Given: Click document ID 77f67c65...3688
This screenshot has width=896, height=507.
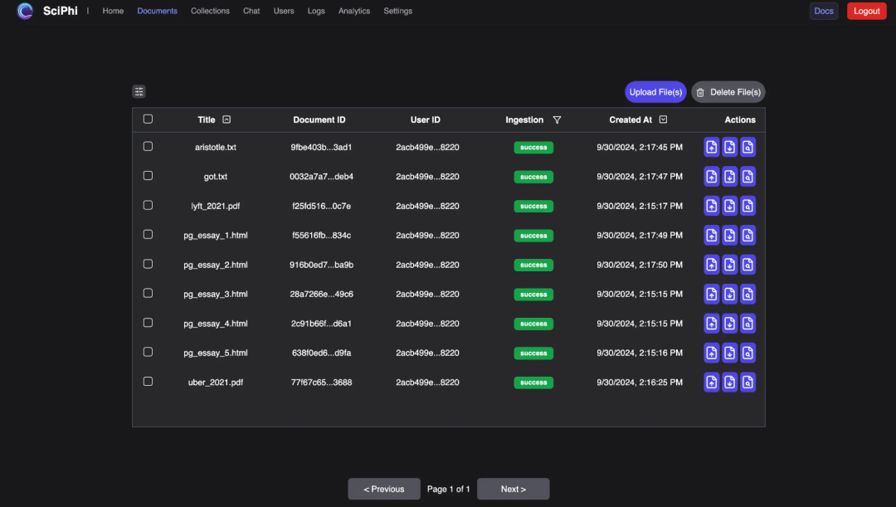Looking at the screenshot, I should pos(321,383).
